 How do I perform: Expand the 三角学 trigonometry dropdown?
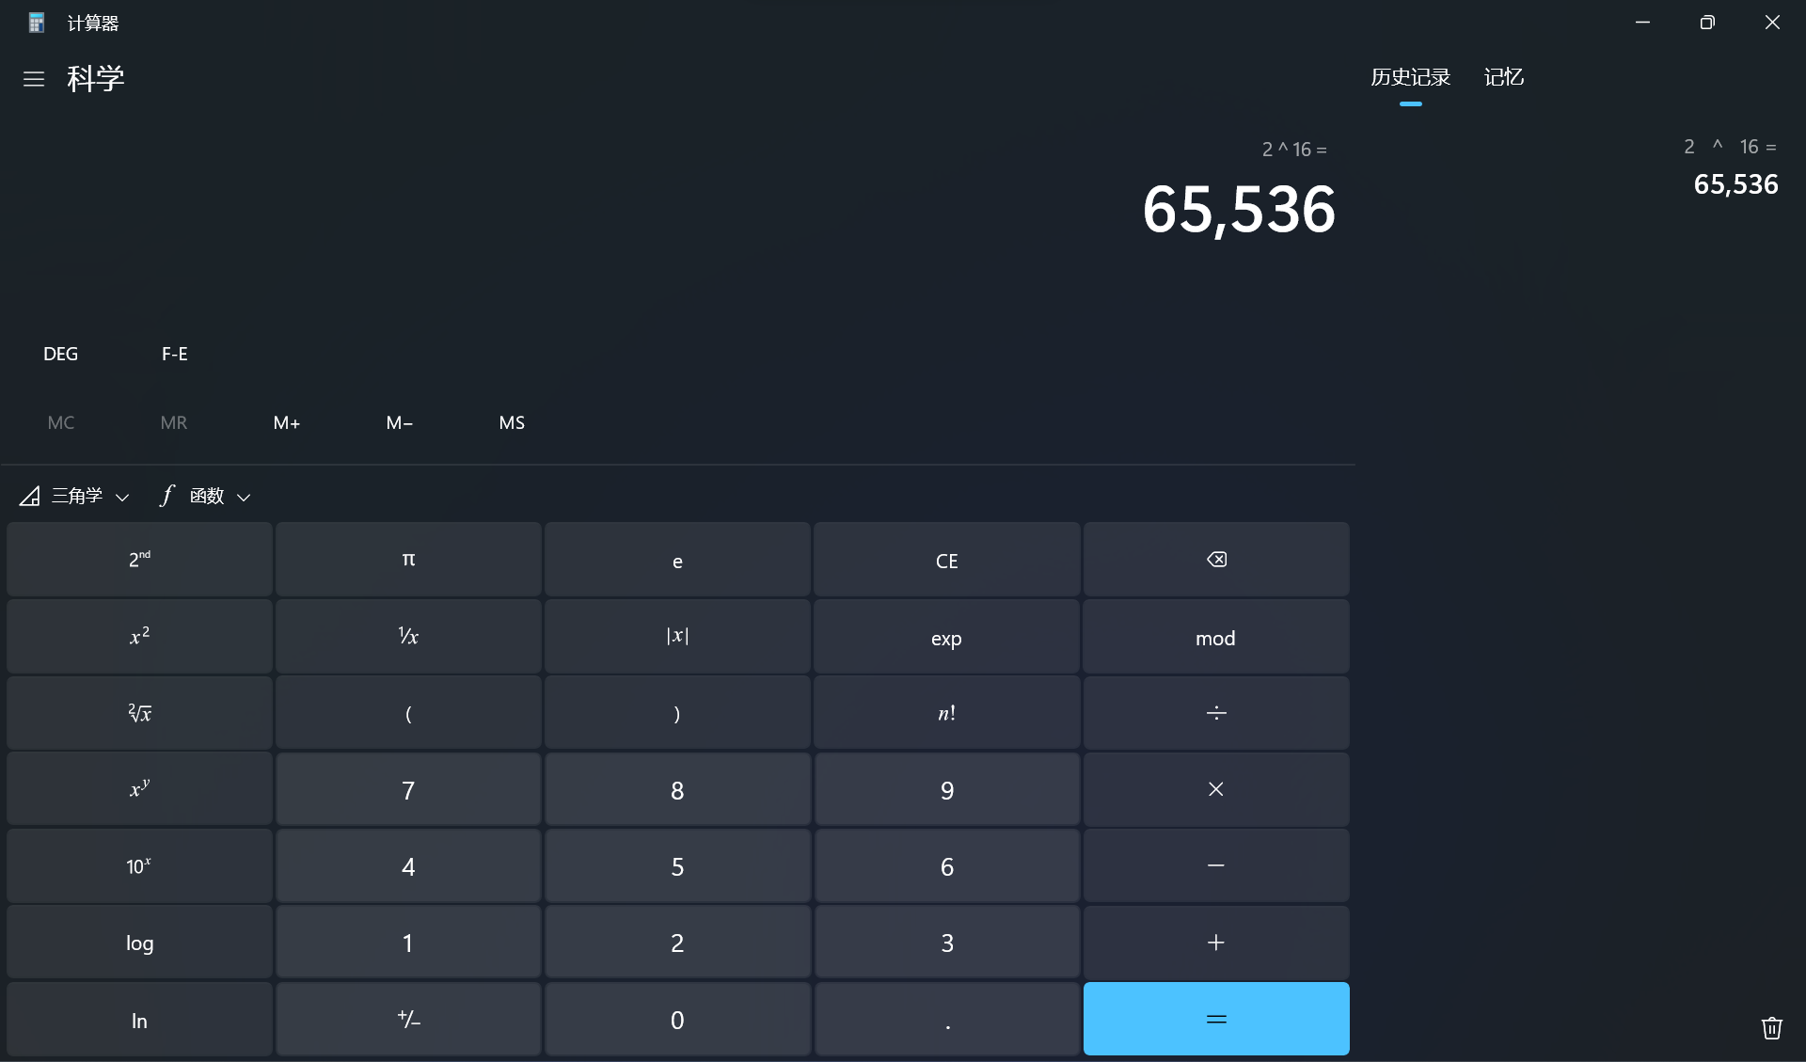(75, 496)
